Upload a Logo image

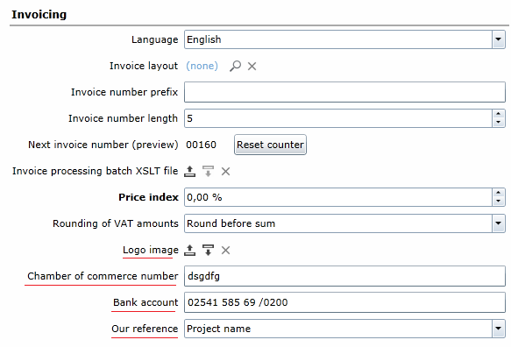tap(189, 251)
